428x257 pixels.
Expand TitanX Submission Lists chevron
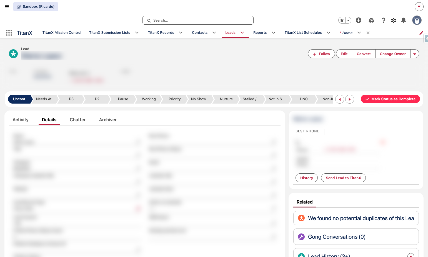[137, 33]
